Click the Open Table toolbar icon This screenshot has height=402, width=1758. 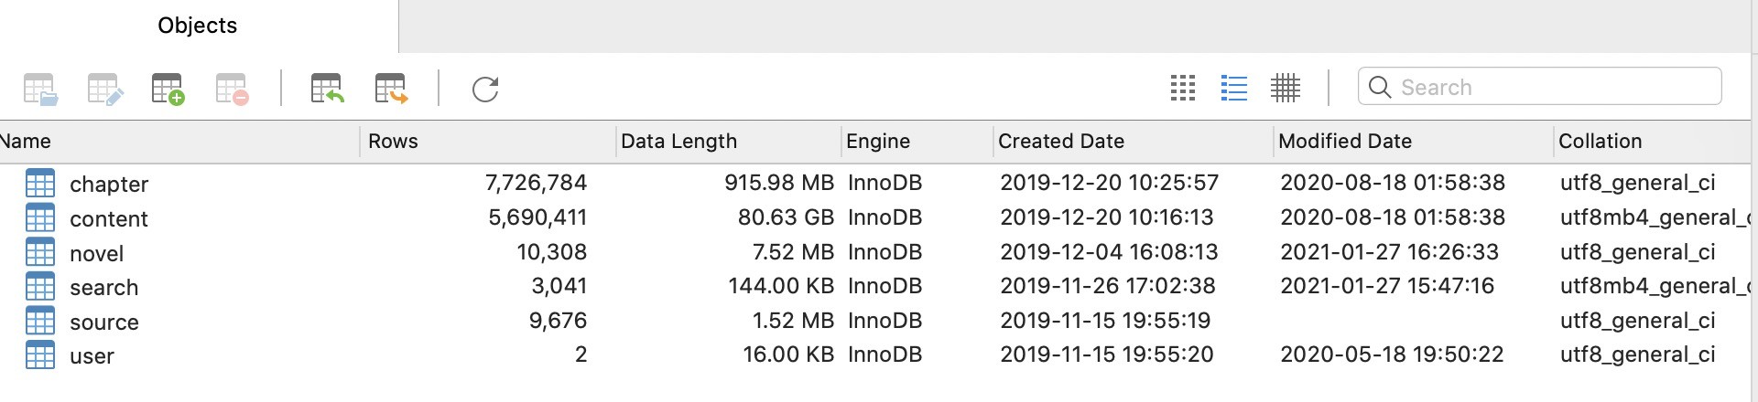pos(40,89)
